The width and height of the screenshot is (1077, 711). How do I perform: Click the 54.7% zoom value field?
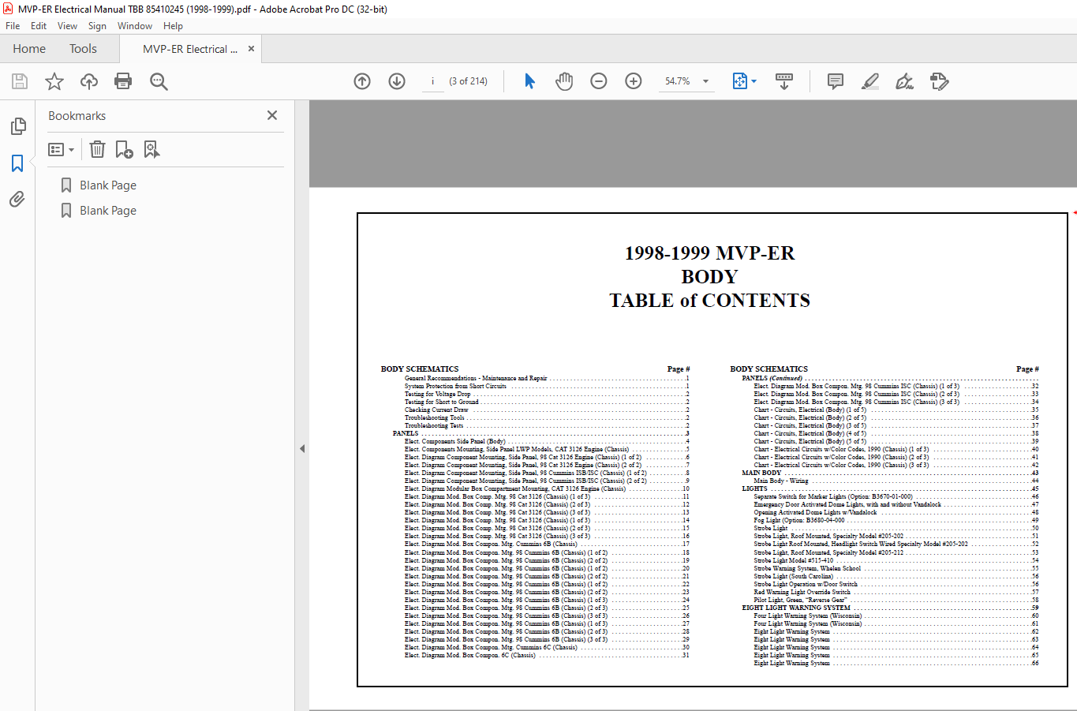tap(677, 81)
